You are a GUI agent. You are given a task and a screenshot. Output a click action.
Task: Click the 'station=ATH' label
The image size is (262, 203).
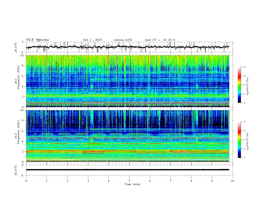[x=123, y=40]
